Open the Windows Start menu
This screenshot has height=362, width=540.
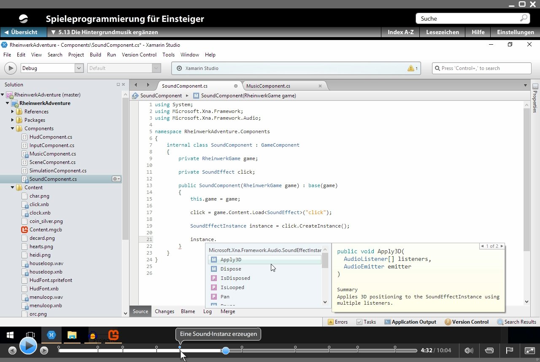click(x=10, y=335)
